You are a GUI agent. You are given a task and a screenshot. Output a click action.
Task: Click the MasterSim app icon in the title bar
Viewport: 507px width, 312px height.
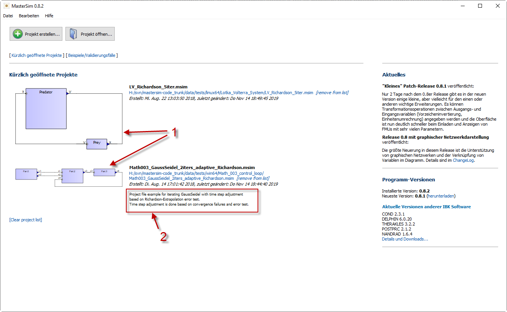click(x=6, y=6)
